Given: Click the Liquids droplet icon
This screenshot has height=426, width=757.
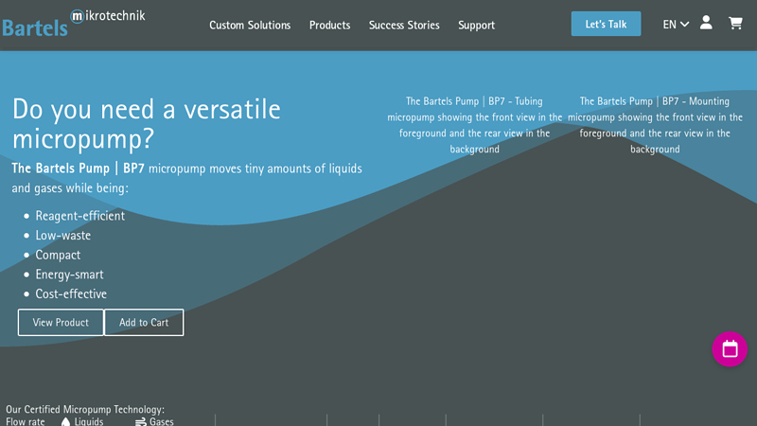Looking at the screenshot, I should click(x=66, y=421).
